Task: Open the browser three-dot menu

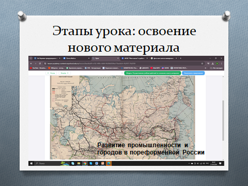Action: pyautogui.click(x=222, y=64)
